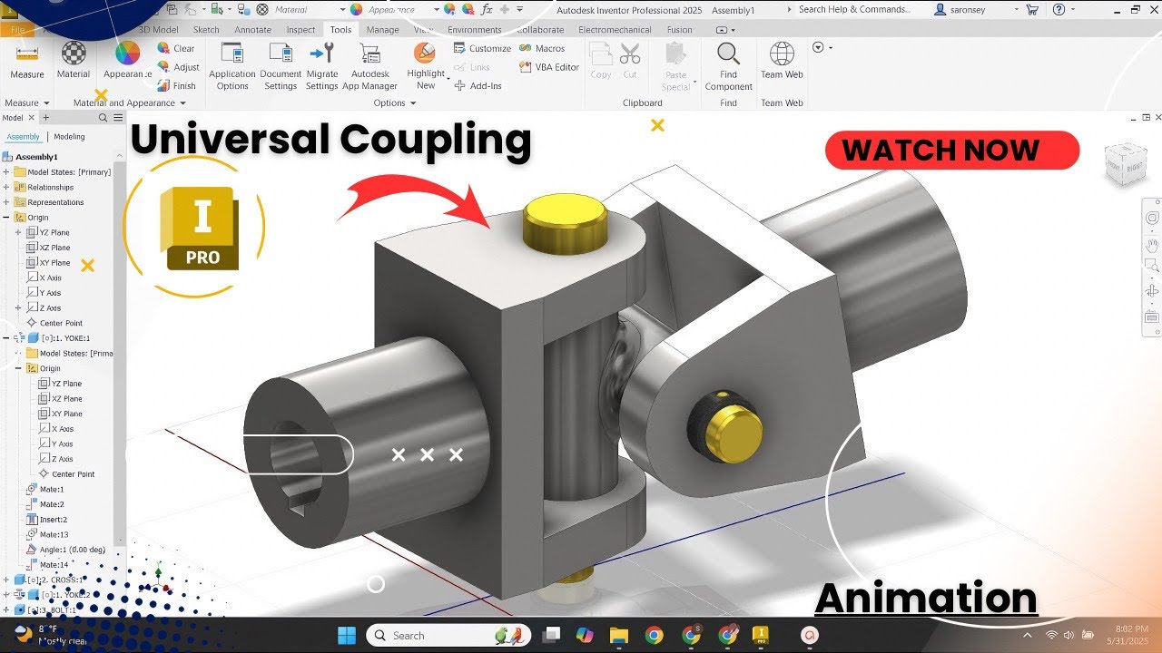Open the Customize dialog
Screen dimensions: 1162x653
point(482,49)
